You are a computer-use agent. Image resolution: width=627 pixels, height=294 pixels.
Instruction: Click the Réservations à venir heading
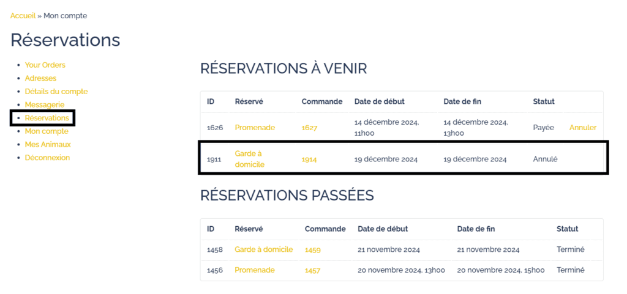pyautogui.click(x=283, y=68)
